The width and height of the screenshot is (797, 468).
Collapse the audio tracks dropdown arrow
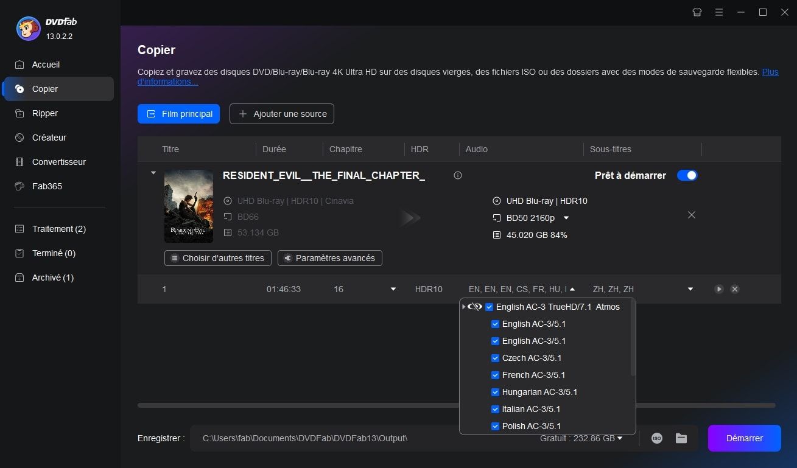[572, 289]
